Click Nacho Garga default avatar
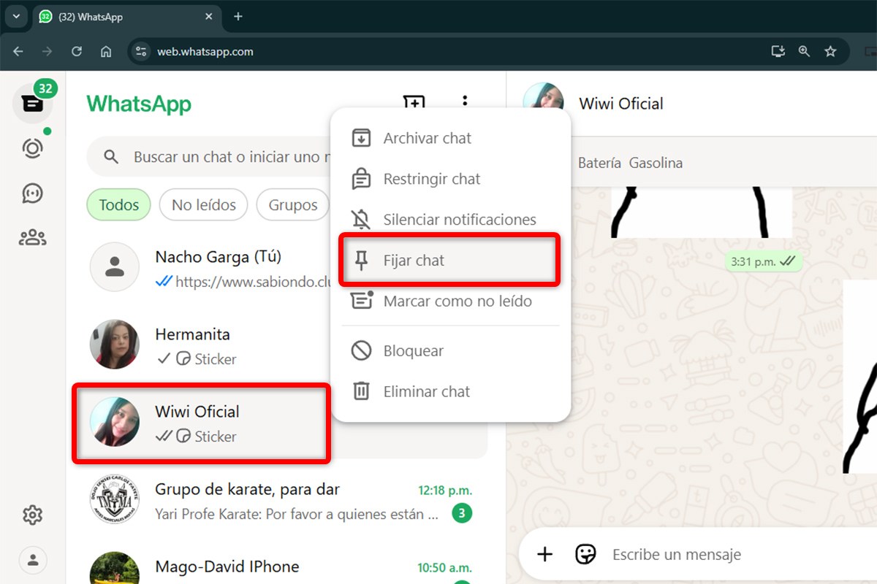The height and width of the screenshot is (584, 877). pyautogui.click(x=115, y=267)
